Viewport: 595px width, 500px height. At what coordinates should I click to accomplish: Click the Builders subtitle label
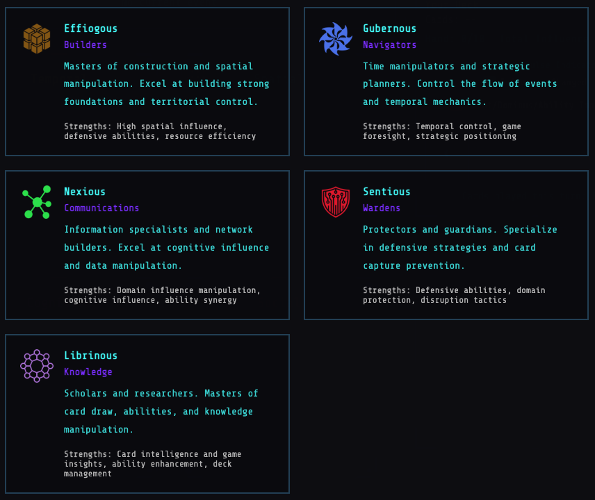point(84,44)
